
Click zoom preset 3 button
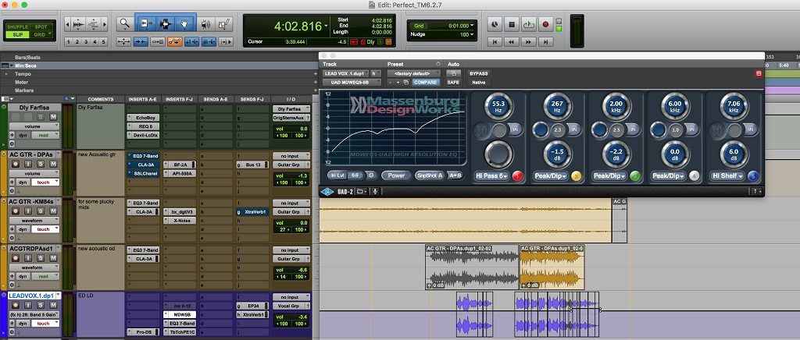pos(86,42)
